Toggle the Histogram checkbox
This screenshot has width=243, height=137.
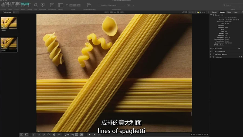tap(241, 57)
